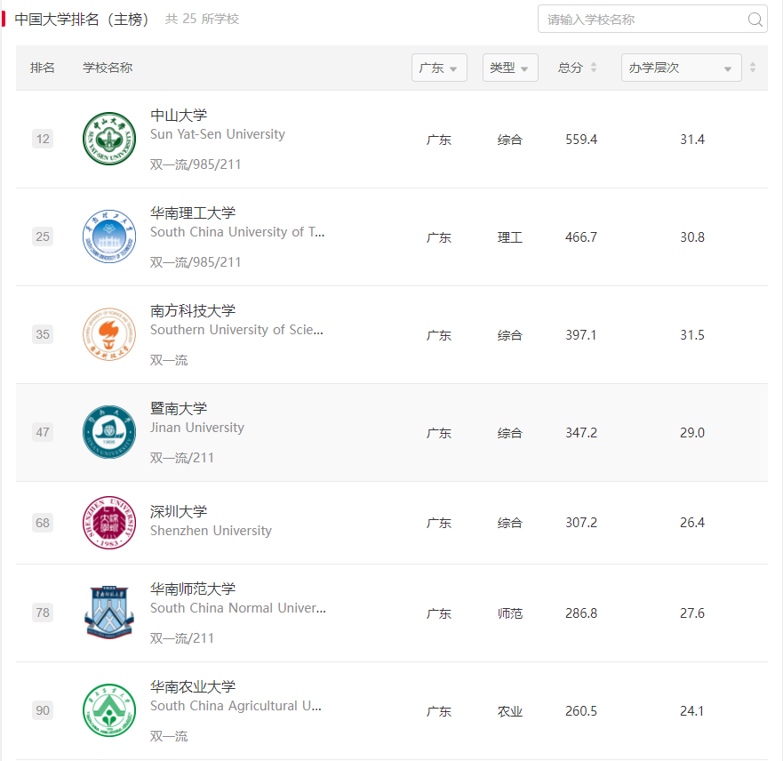
Task: Sort the 办学层次 column with arrows
Action: [753, 68]
